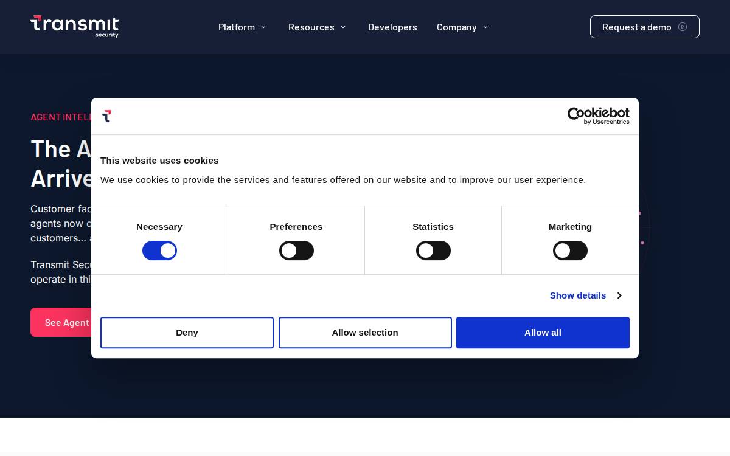Click the Preferences category label
Image resolution: width=730 pixels, height=456 pixels.
(x=296, y=227)
